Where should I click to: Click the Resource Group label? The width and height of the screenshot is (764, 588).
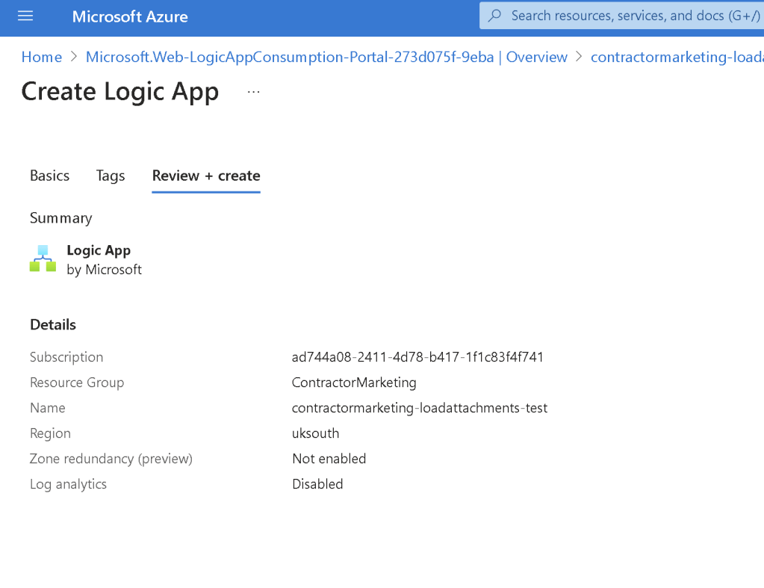pos(77,383)
